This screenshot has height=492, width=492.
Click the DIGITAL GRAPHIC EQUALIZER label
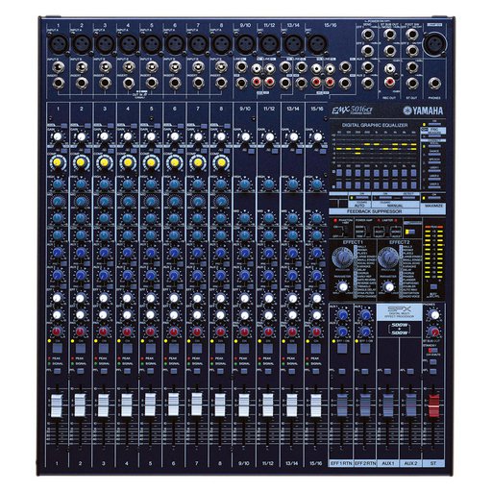tap(375, 125)
